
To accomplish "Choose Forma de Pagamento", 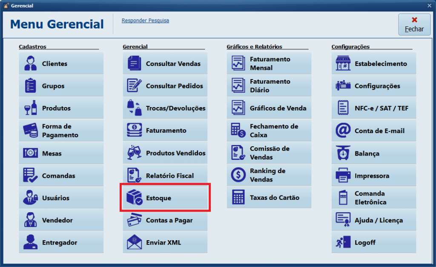I will [61, 131].
